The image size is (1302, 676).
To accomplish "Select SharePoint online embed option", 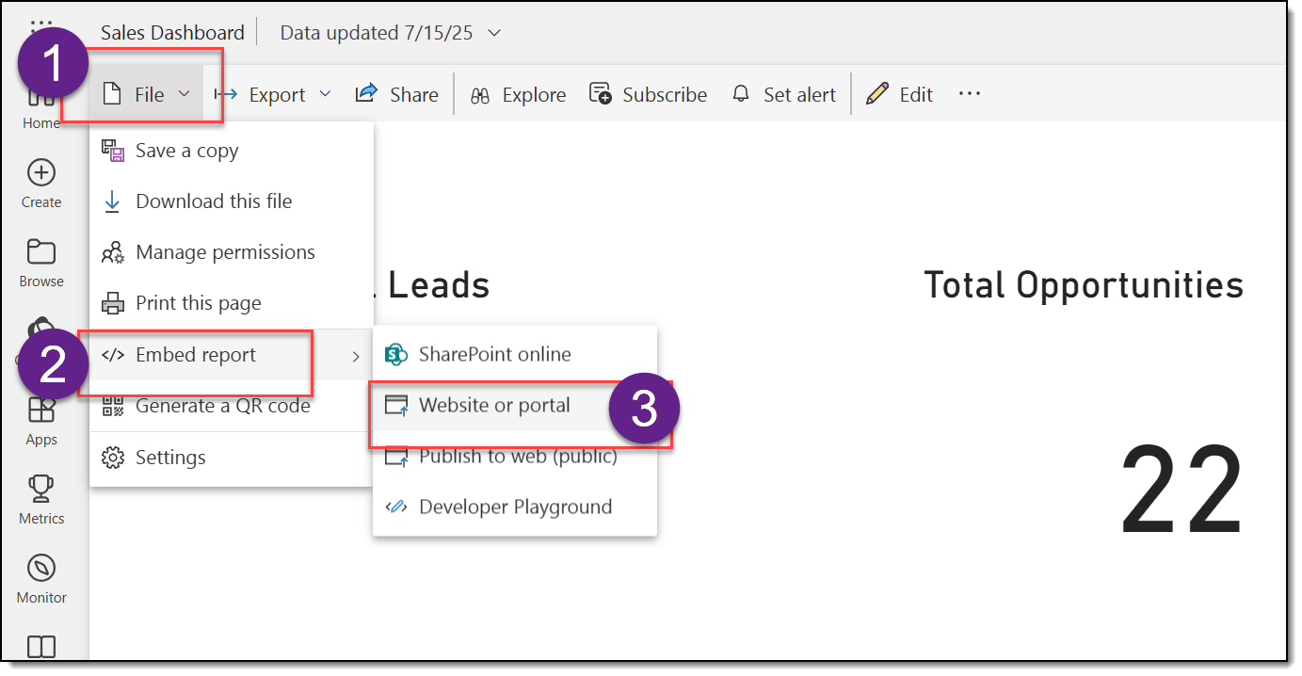I will tap(515, 354).
